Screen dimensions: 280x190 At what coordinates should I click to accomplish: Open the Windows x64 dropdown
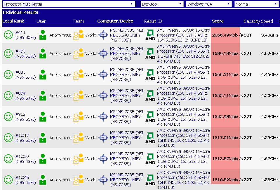(209, 4)
